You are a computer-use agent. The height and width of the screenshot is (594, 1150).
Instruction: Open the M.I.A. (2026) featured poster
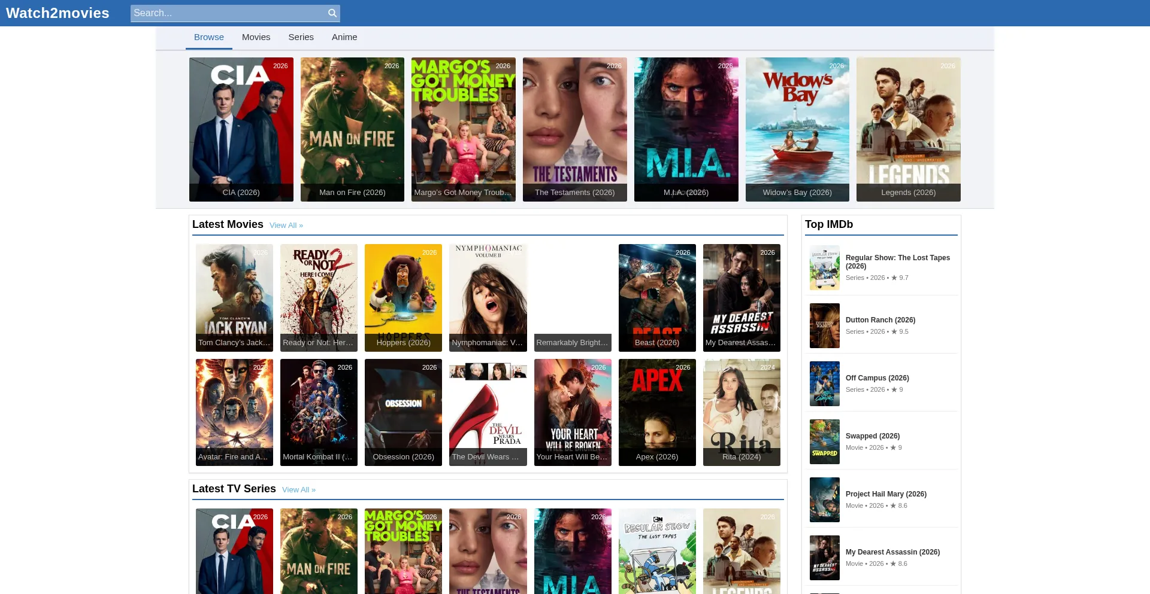coord(686,129)
